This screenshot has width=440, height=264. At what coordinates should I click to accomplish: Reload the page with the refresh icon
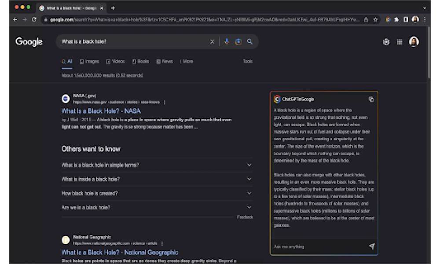[x=34, y=20]
